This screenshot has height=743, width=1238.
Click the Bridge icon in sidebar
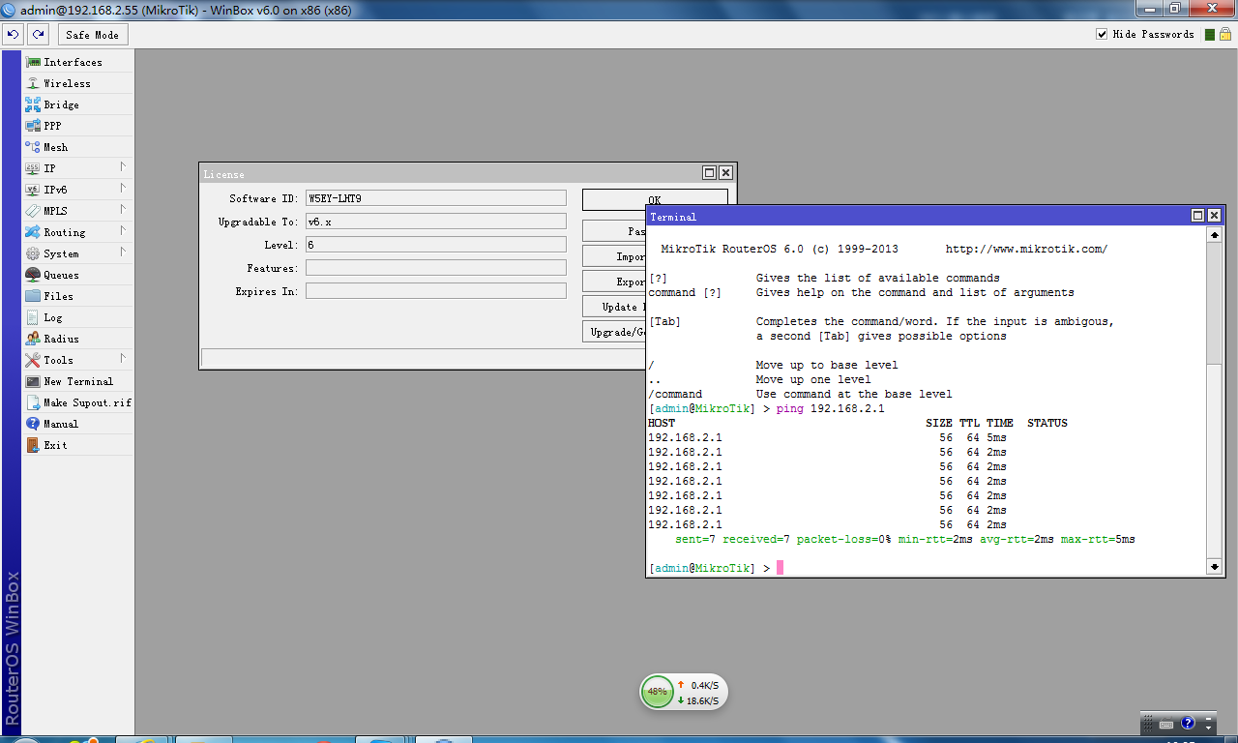[33, 104]
